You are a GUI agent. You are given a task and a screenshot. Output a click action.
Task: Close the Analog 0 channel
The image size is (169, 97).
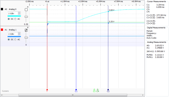28,7
